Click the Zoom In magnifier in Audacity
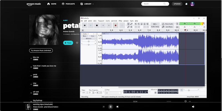Screen dimensions: 222x111 [136, 24]
